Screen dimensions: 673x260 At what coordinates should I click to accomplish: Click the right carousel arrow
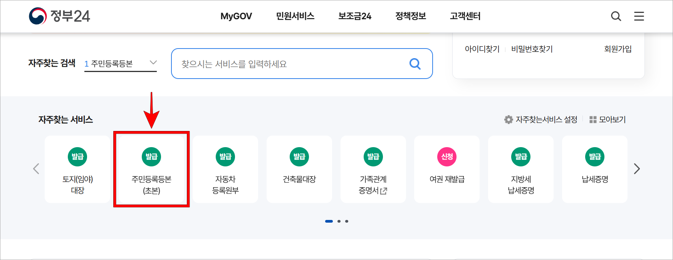click(637, 169)
